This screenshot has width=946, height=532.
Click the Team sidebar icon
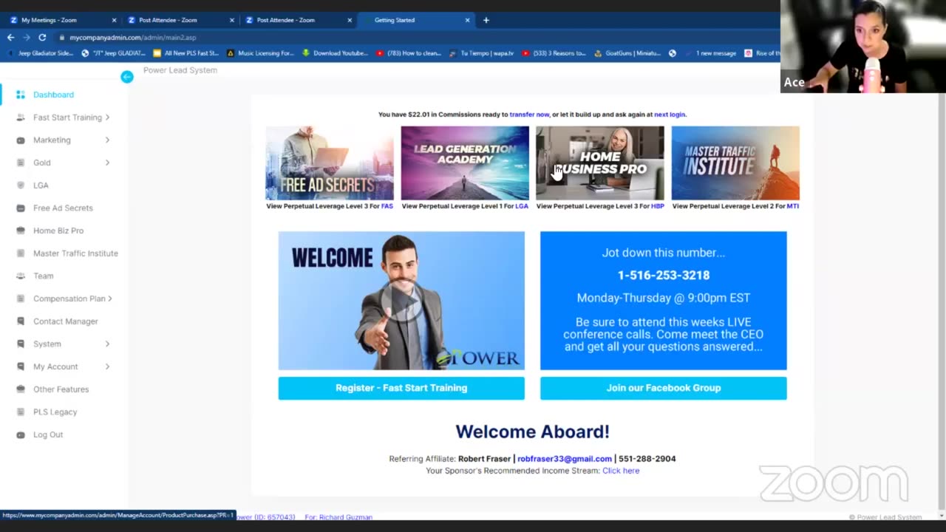click(x=21, y=276)
